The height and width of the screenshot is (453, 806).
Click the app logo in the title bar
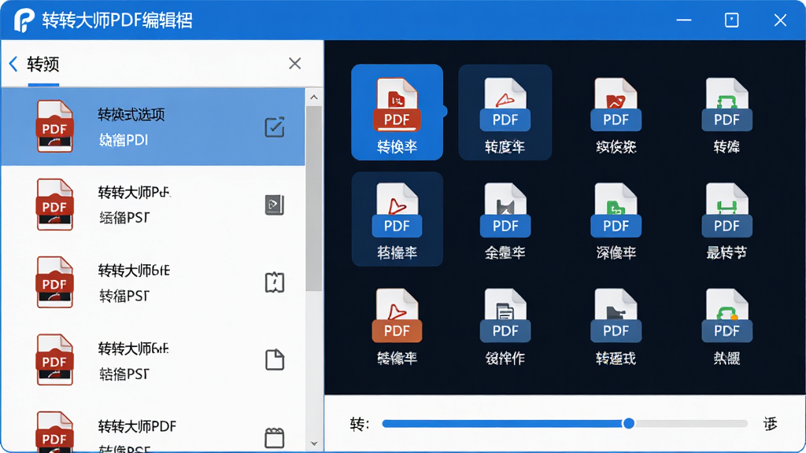24,20
